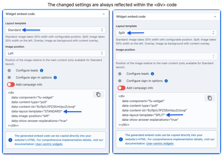Viewport: 223px width, 156px height.
Task: Collapse the left Widget embed code section
Action: pyautogui.click(x=104, y=14)
